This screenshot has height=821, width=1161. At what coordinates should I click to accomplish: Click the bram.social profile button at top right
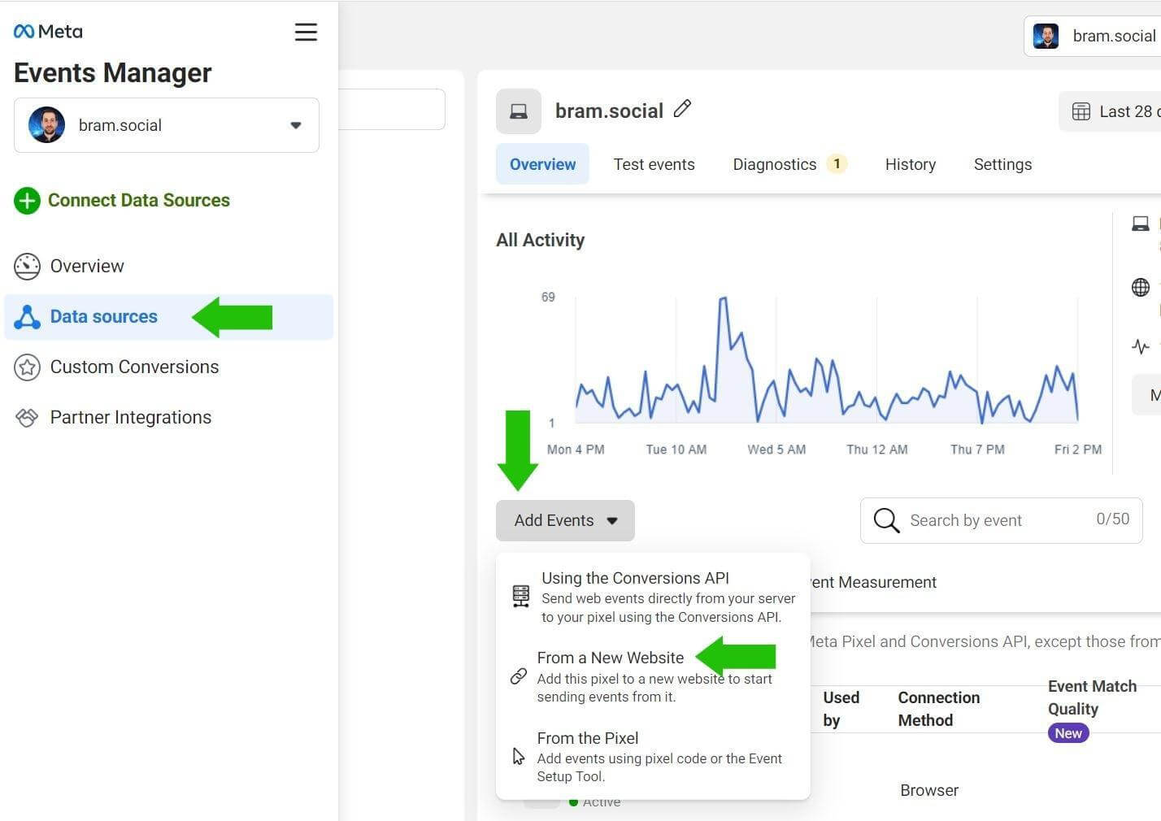pyautogui.click(x=1094, y=37)
